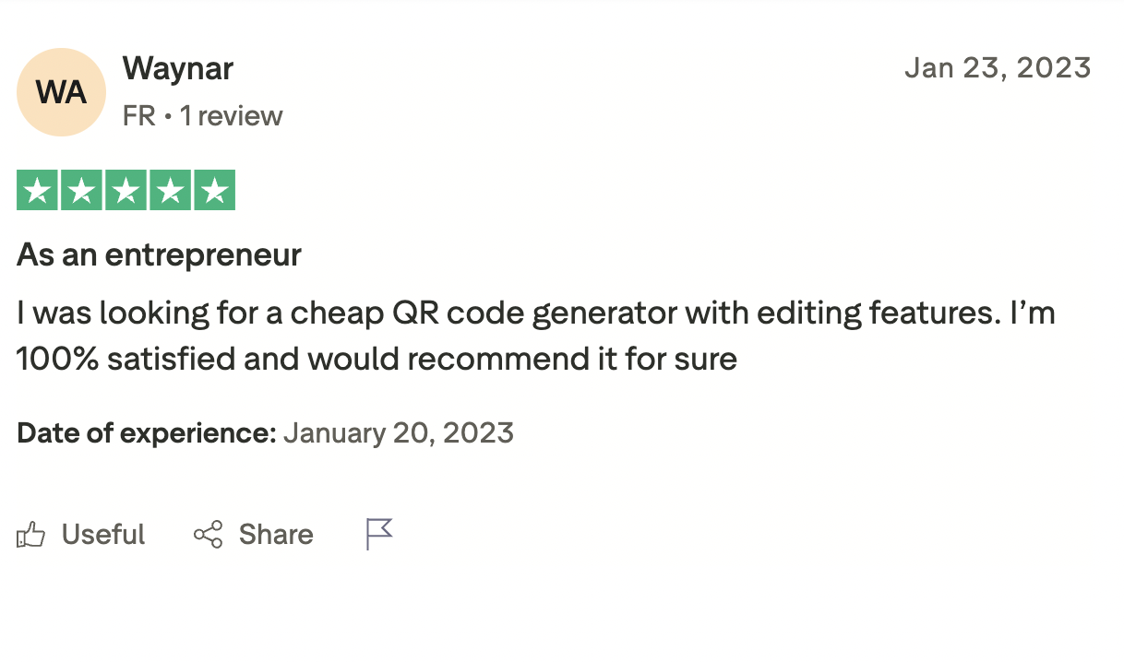This screenshot has width=1124, height=662.
Task: Select the fourth green rating star
Action: (x=171, y=190)
